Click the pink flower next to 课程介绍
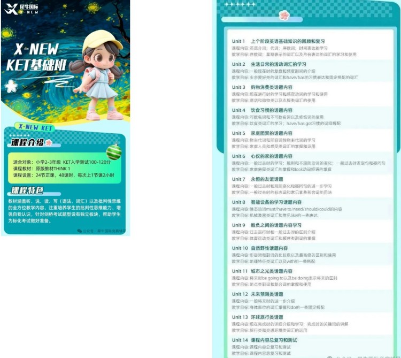 [x=49, y=143]
